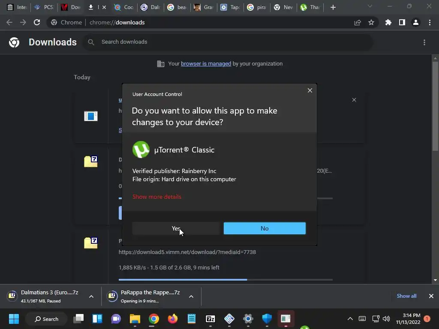Remove the first download entry with X

(354, 100)
